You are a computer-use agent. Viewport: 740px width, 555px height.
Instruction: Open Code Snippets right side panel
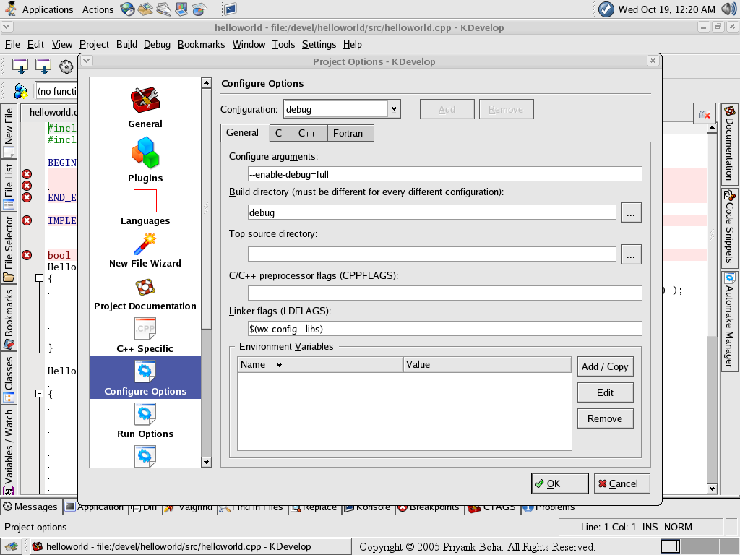click(x=730, y=228)
